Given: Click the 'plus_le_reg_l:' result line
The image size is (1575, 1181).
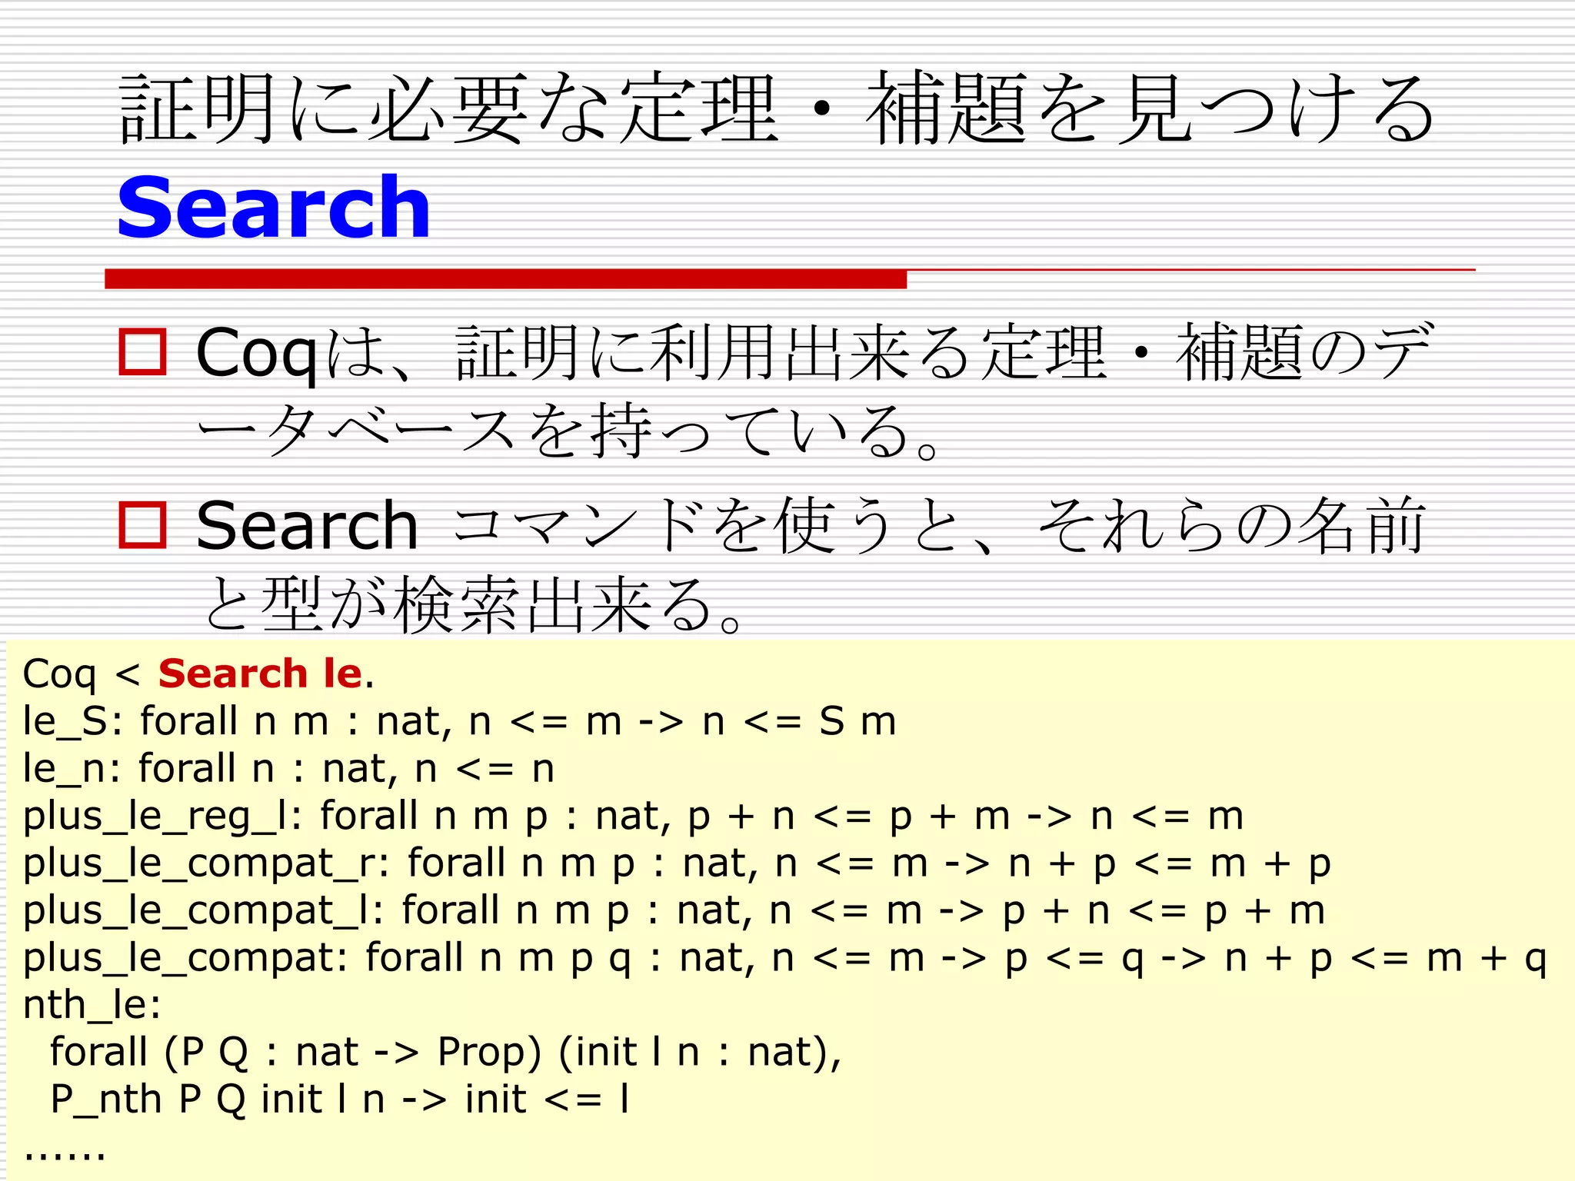Looking at the screenshot, I should (633, 816).
